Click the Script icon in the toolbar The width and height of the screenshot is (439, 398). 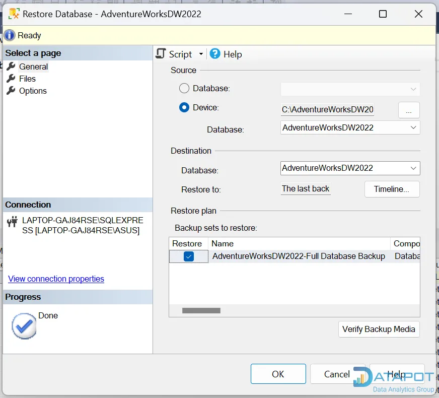[161, 53]
